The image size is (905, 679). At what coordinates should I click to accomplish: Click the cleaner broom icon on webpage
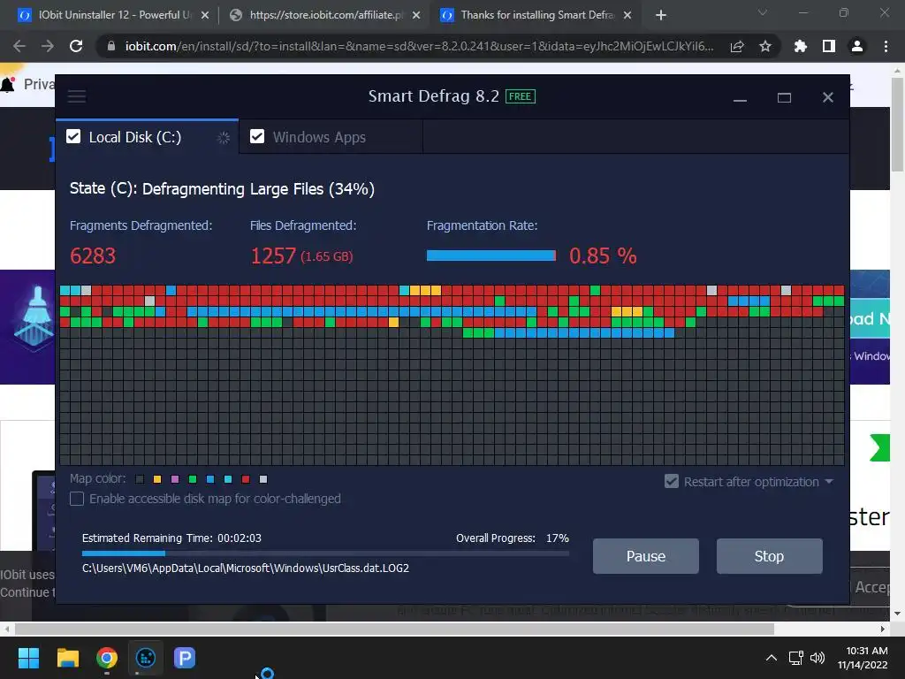(x=34, y=318)
